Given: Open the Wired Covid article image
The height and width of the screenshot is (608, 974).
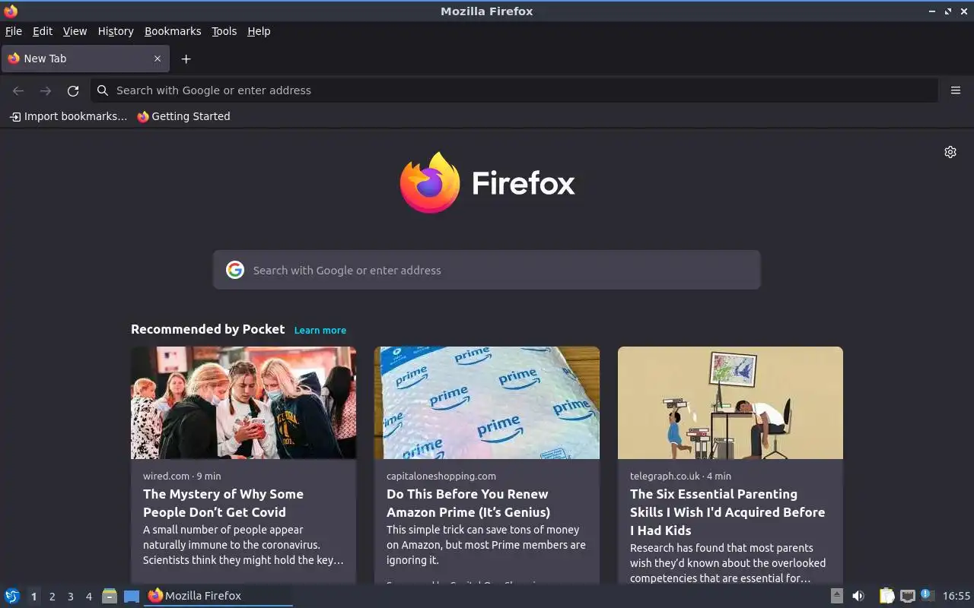Looking at the screenshot, I should coord(243,403).
